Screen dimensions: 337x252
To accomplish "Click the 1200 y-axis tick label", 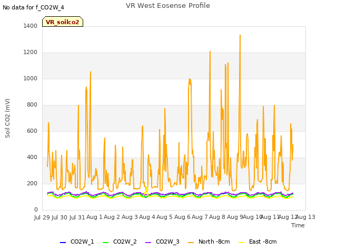I will click(31, 52).
